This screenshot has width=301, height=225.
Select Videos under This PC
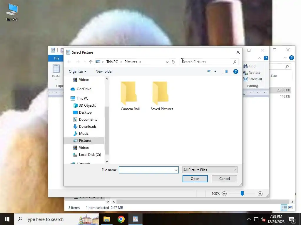[84, 148]
